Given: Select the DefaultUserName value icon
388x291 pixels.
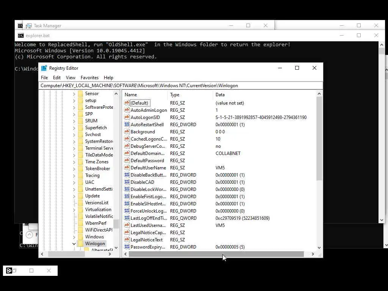Looking at the screenshot, I should pos(127,167).
